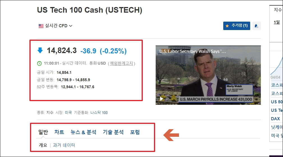Click the 미국 market link

[x=68, y=113]
